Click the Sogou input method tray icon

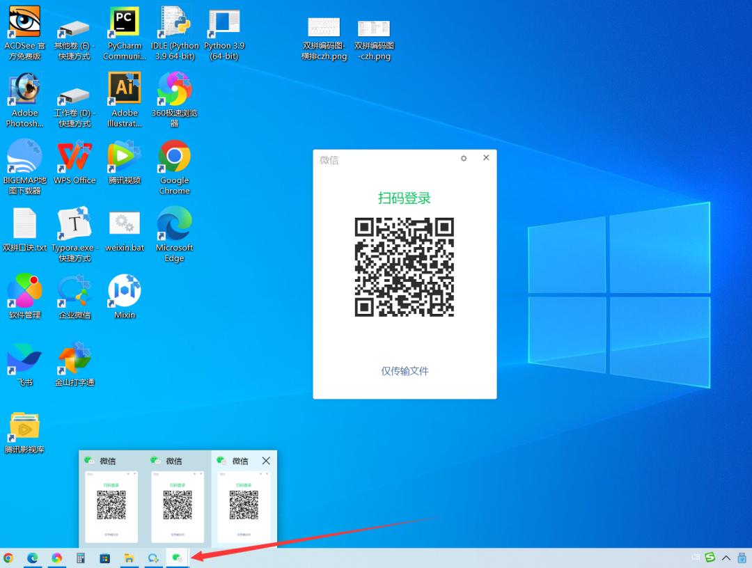710,558
